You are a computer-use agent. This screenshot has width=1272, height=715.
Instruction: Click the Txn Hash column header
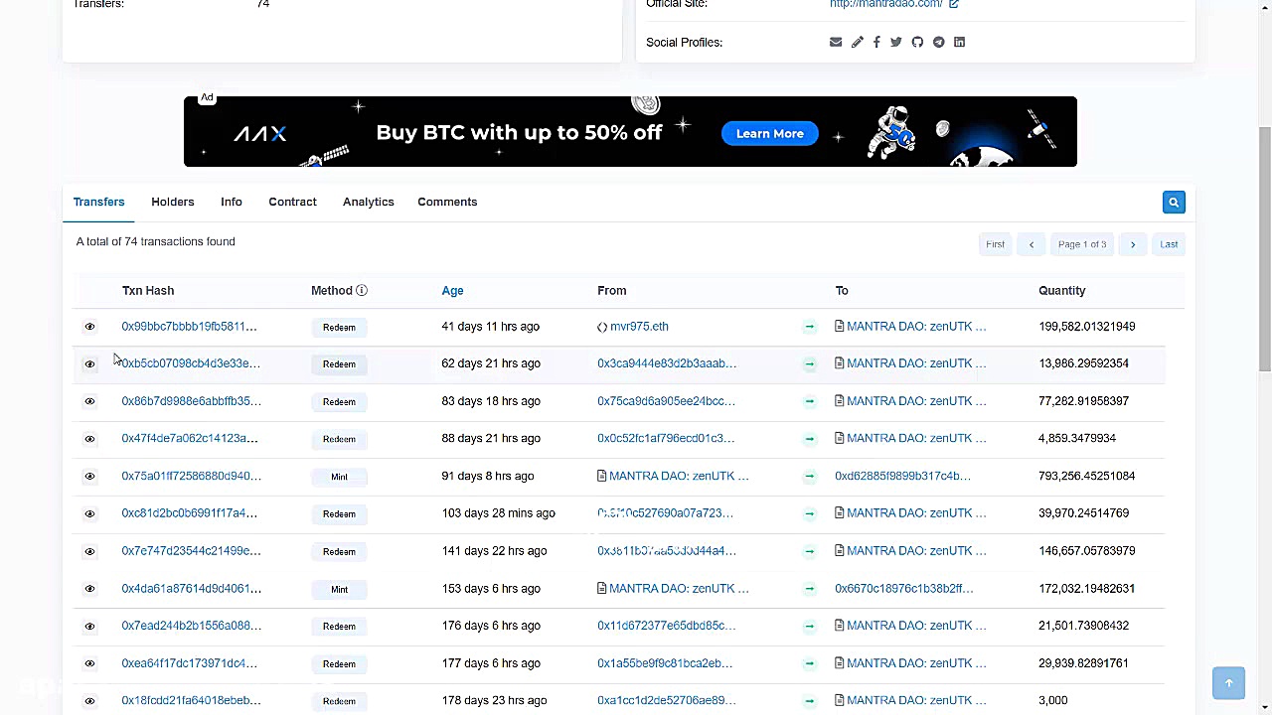(148, 290)
